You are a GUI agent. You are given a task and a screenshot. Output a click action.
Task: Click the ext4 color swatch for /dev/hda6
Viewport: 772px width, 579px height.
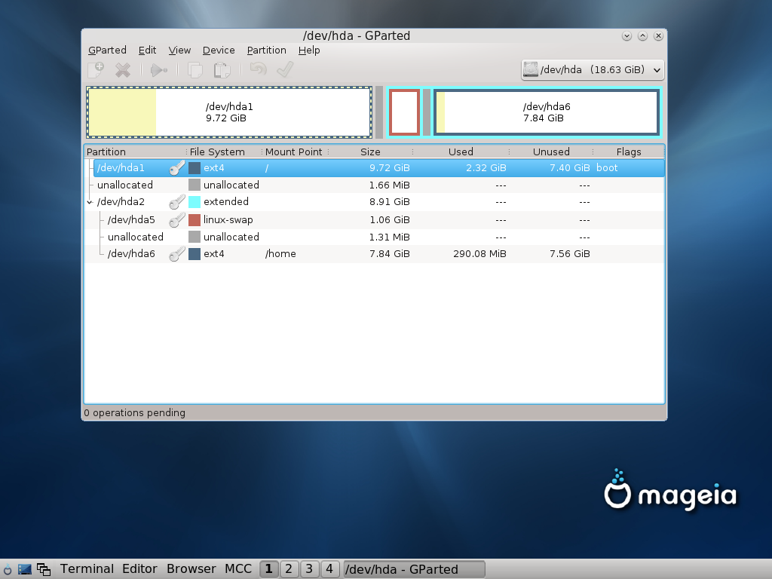195,254
